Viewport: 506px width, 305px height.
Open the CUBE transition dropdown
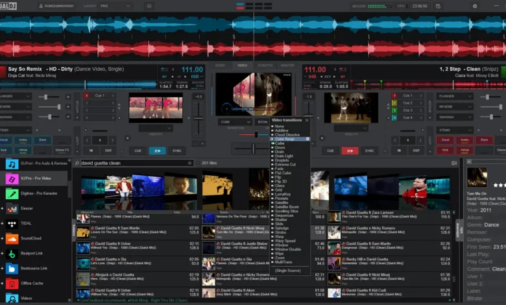click(x=235, y=122)
